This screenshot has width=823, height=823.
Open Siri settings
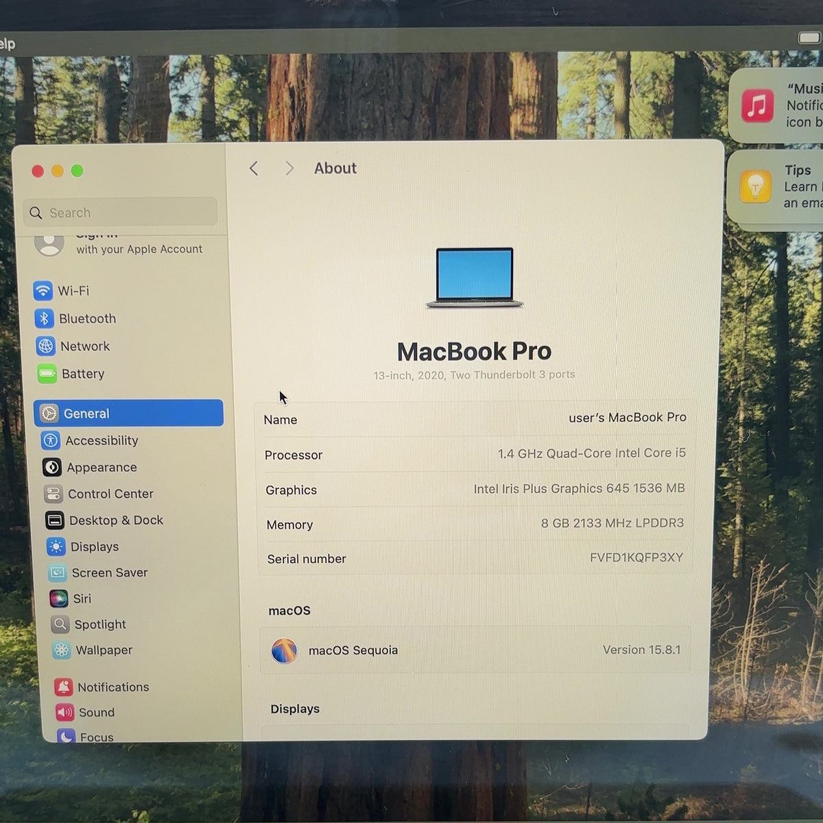71,599
